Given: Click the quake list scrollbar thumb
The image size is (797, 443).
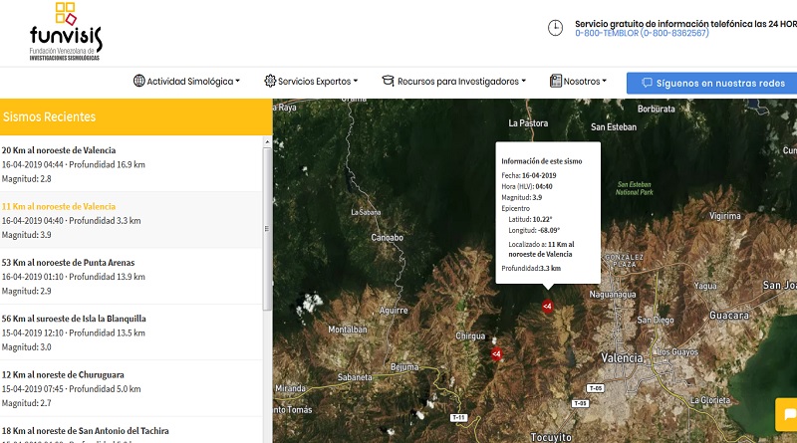Looking at the screenshot, I should 267,229.
